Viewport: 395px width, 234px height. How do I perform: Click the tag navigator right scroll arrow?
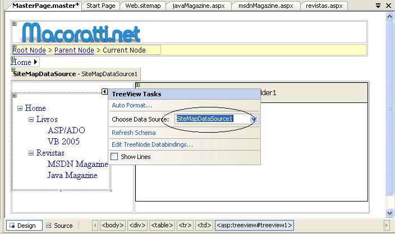point(387,225)
